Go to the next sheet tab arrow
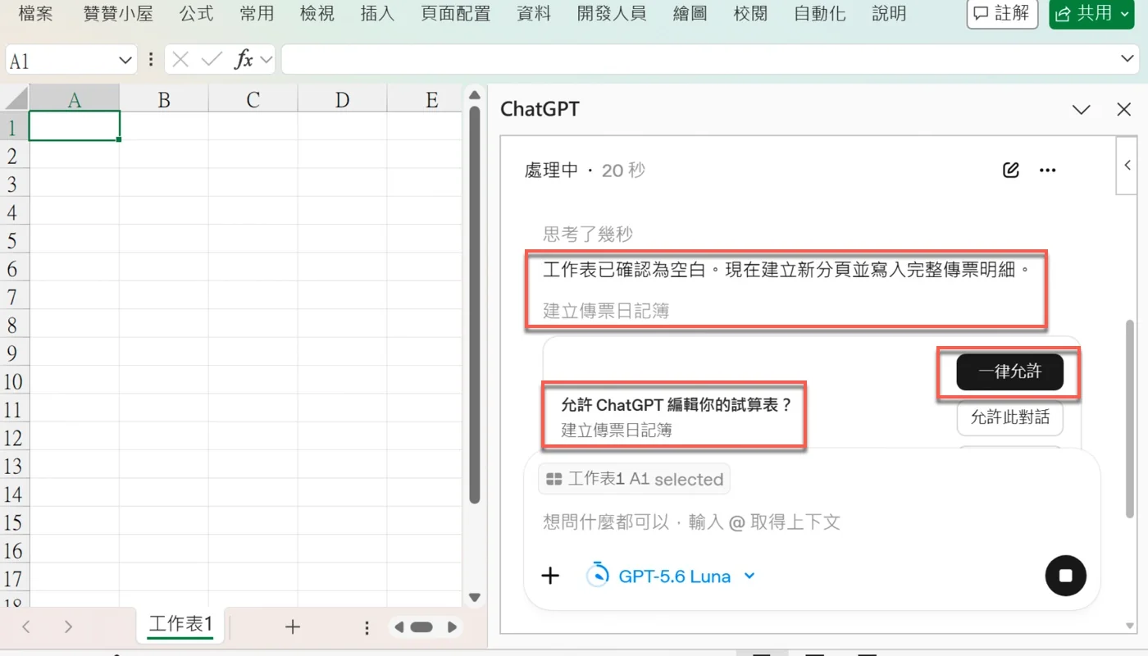Viewport: 1148px width, 656px height. tap(68, 627)
